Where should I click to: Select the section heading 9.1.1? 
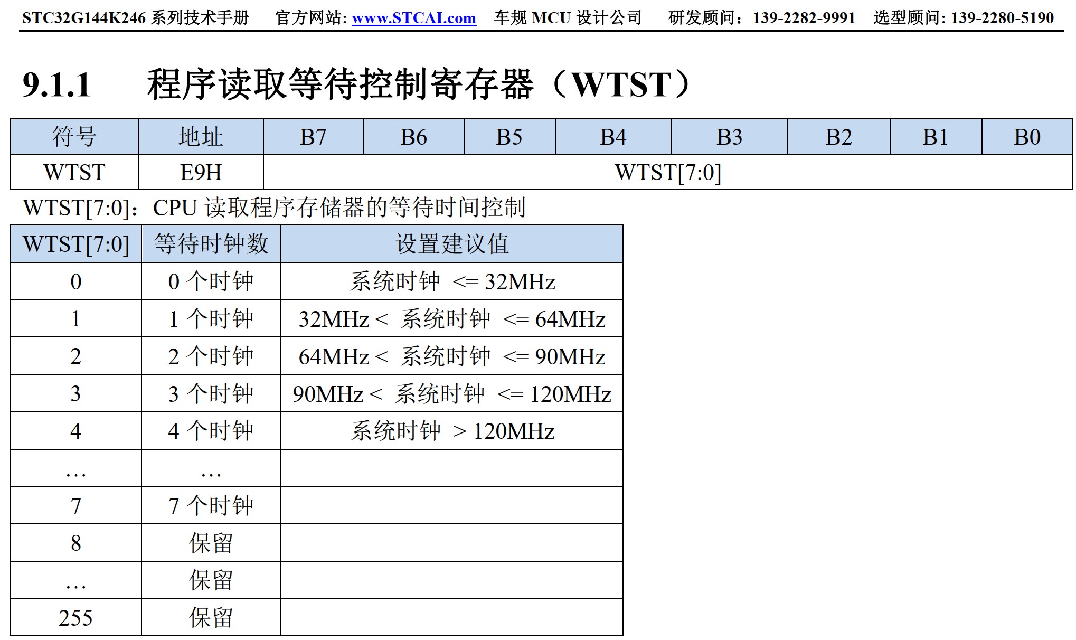click(x=55, y=83)
